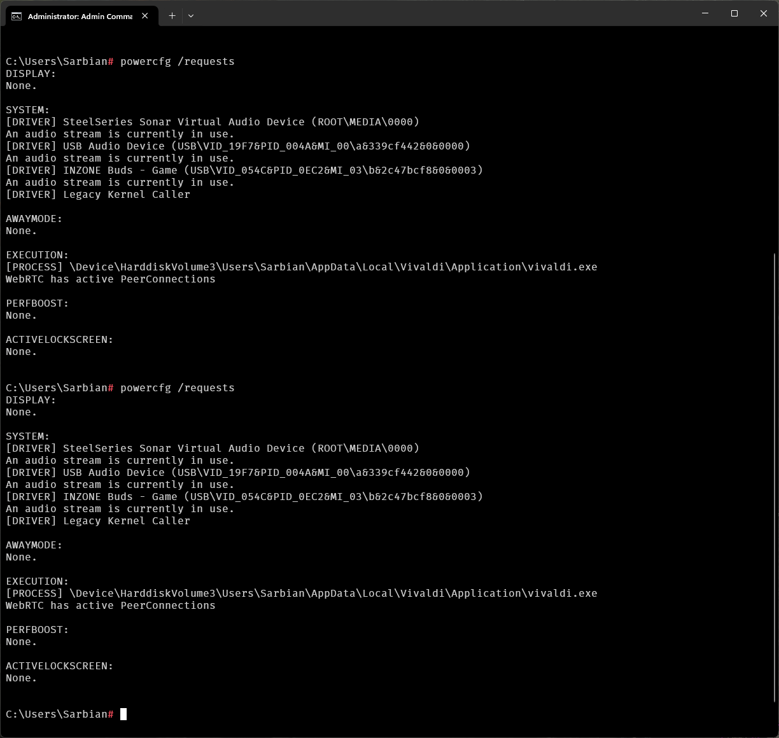Click INZONE Buds driver line in first output
This screenshot has width=779, height=738.
click(x=244, y=171)
